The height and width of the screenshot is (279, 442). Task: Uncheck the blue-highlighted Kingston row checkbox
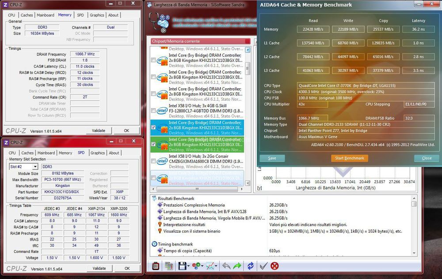point(153,127)
